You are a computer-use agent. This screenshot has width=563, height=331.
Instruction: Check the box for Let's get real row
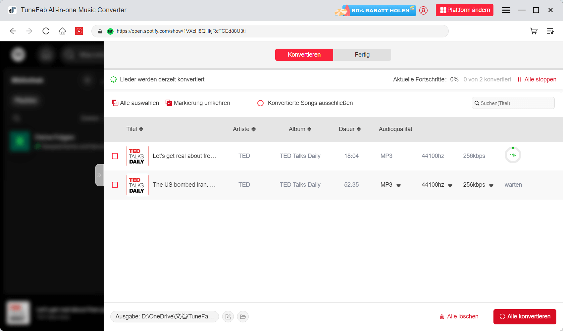pos(115,156)
